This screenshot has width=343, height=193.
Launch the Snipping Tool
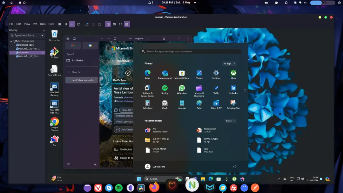point(233,104)
